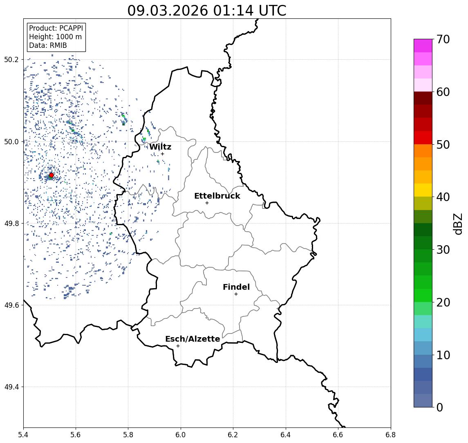This screenshot has height=443, width=468.
Task: Click the latitude tick label 49.6
Action: coord(11,305)
